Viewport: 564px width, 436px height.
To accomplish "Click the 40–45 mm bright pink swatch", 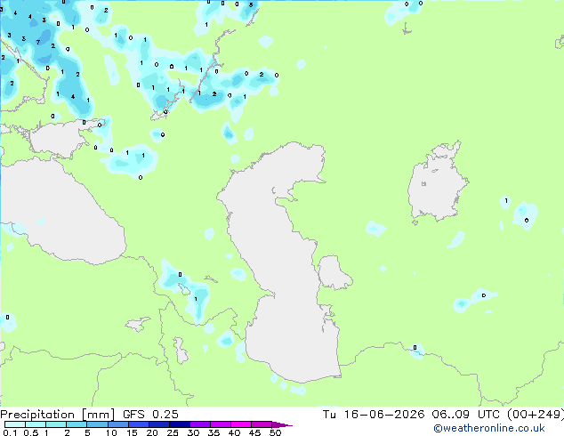I will (x=241, y=424).
